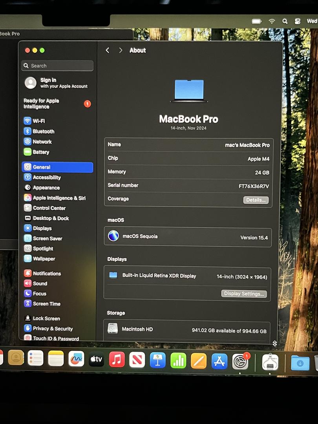The height and width of the screenshot is (424, 318).
Task: Go back with the left chevron
Action: coord(108,50)
